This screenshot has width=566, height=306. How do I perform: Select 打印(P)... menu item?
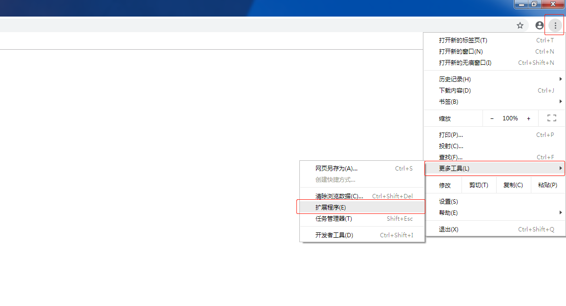(x=495, y=134)
